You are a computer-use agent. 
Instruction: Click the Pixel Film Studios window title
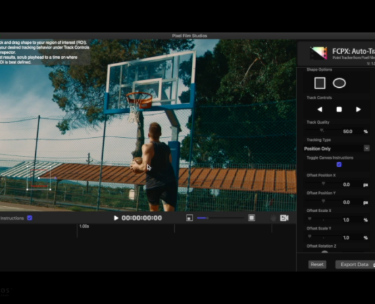click(x=189, y=36)
